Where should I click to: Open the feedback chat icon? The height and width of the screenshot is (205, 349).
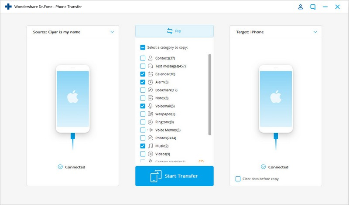point(313,7)
